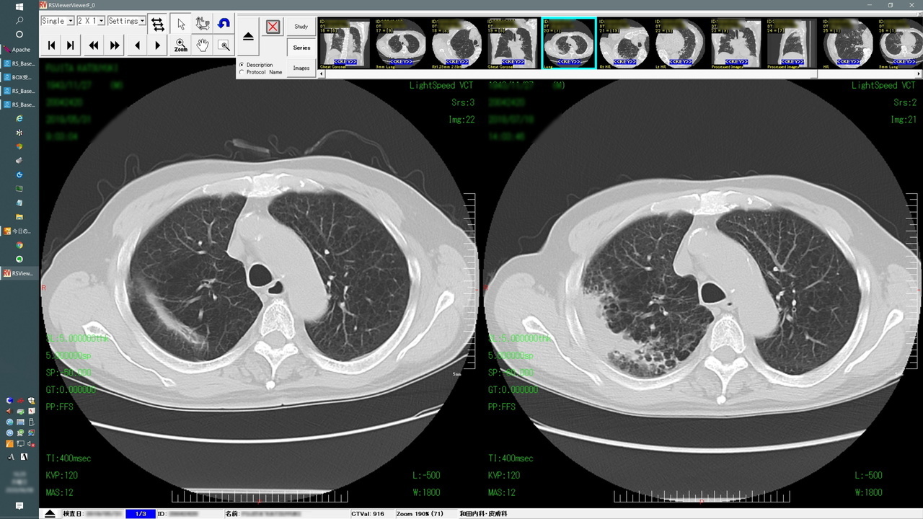Switch to RSViewer taskbar item

tap(18, 273)
